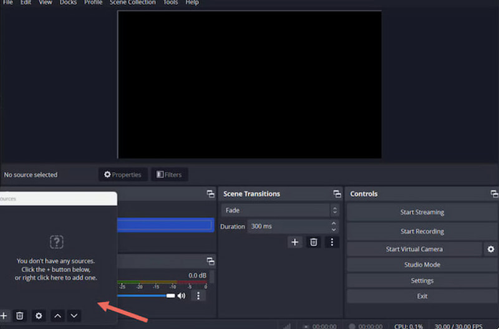Undock the Scene Transitions panel
The height and width of the screenshot is (329, 499).
[x=337, y=194]
